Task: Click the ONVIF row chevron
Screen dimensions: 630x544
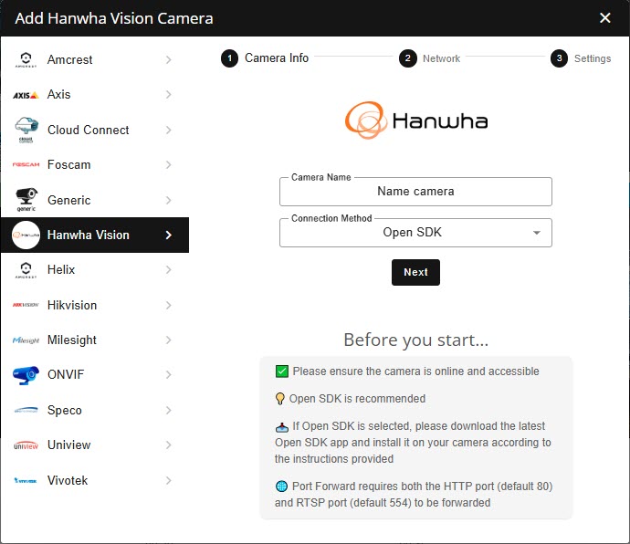Action: 169,375
